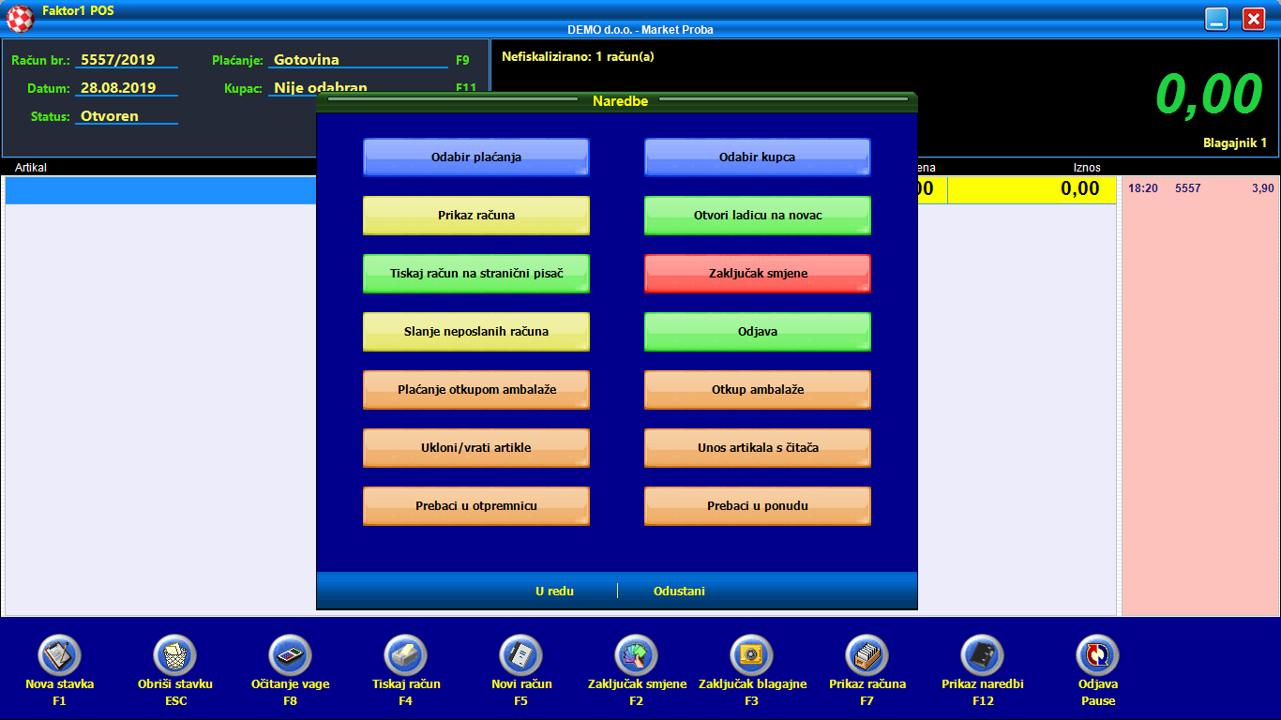Click the Zaključak blagajne safe icon
This screenshot has width=1281, height=720.
tap(752, 655)
